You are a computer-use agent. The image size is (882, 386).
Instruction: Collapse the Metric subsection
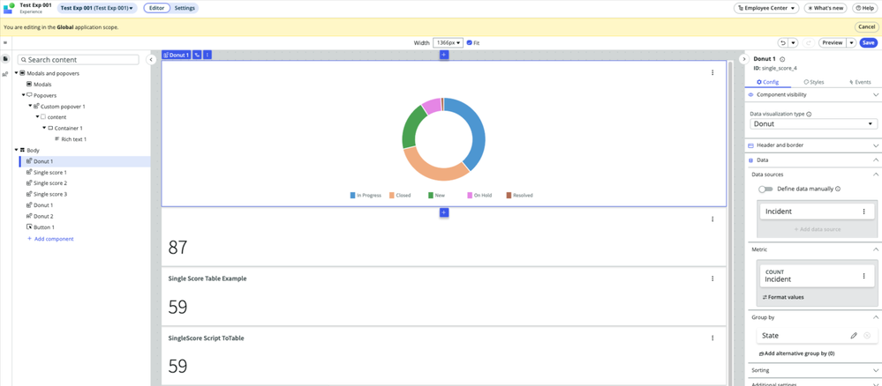coord(875,249)
